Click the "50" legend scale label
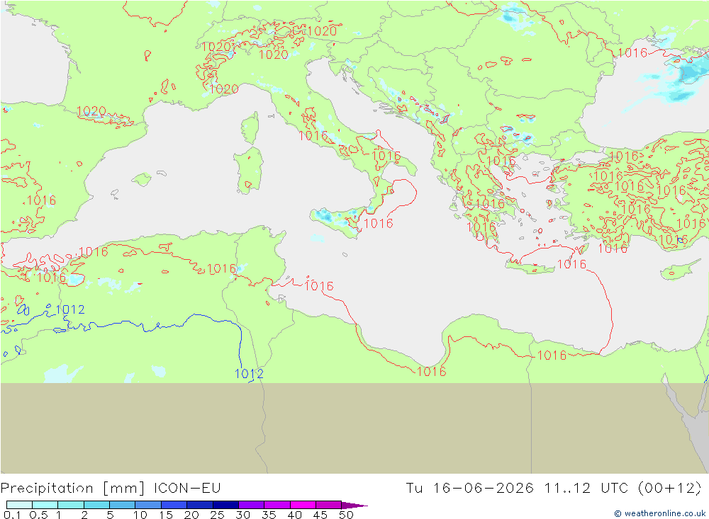Viewport: 709px width, 519px height. pyautogui.click(x=346, y=515)
